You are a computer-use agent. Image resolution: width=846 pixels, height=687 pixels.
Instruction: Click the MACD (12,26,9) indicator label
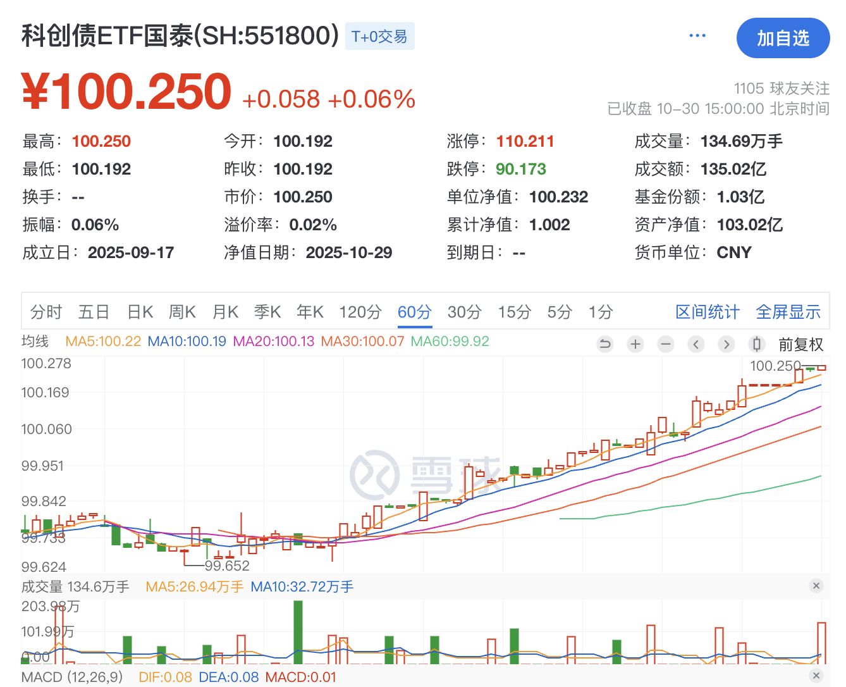[72, 677]
